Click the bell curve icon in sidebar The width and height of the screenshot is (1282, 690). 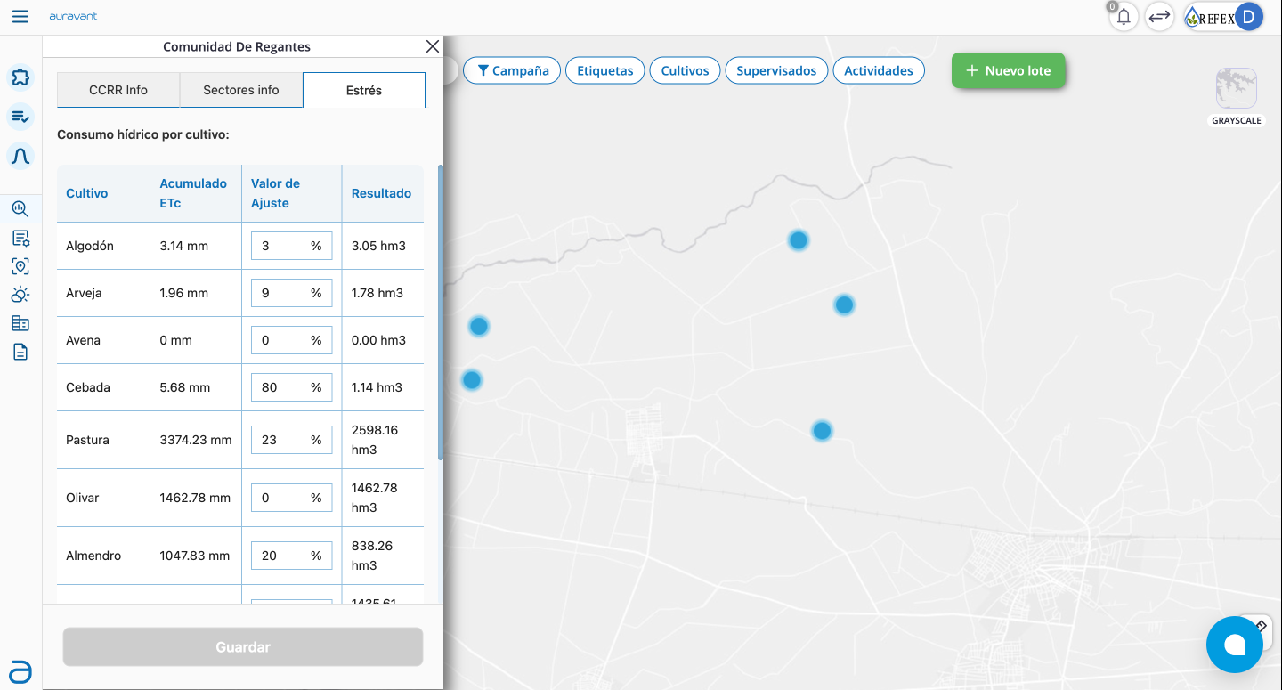click(20, 156)
